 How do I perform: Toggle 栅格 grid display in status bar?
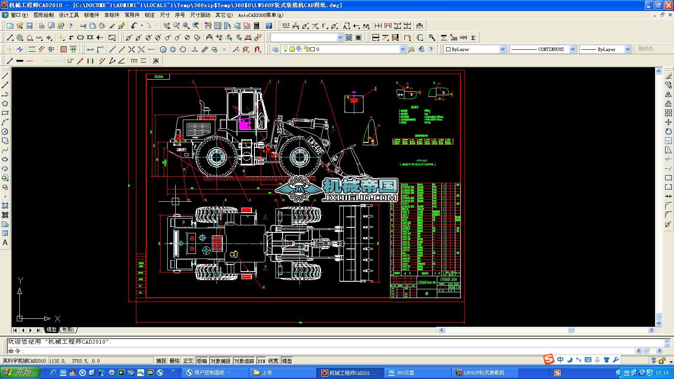[x=174, y=361]
